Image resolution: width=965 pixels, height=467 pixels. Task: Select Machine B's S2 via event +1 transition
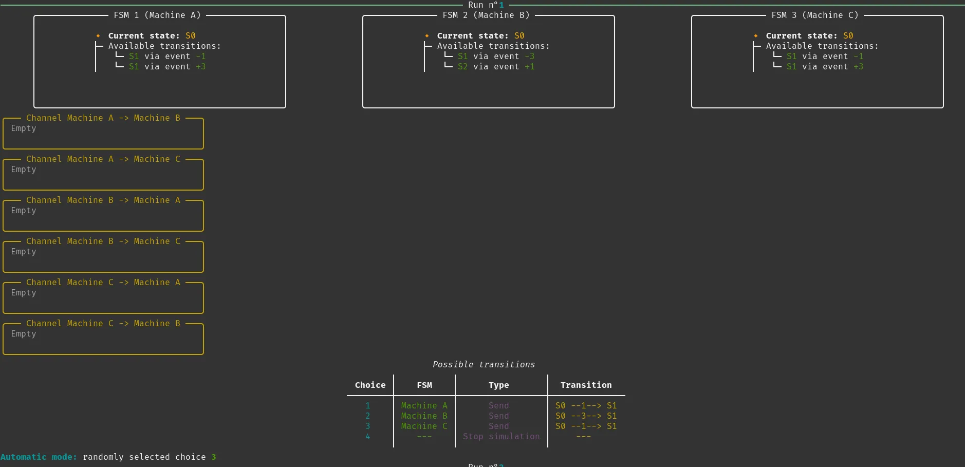point(496,67)
